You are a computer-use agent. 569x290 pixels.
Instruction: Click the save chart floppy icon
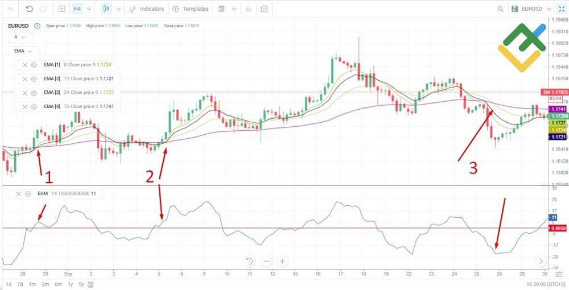[x=514, y=9]
